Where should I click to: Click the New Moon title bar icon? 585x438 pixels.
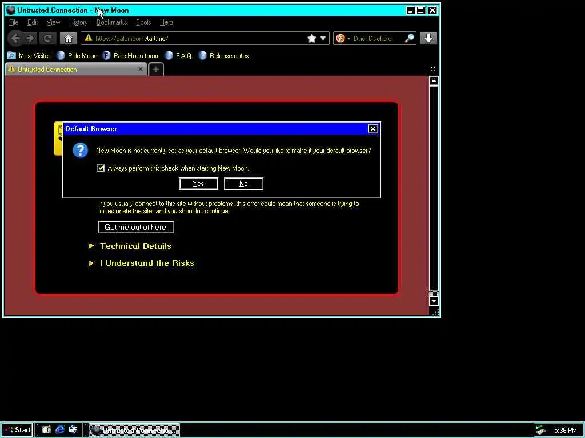[10, 10]
